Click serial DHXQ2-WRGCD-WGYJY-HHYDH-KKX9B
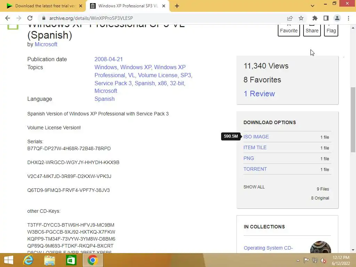 coord(73,162)
